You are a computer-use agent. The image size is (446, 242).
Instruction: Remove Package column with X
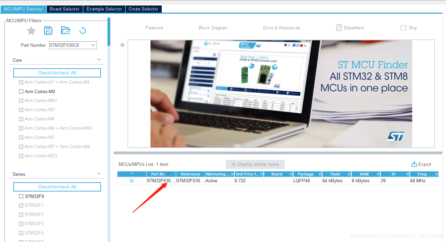pos(320,174)
